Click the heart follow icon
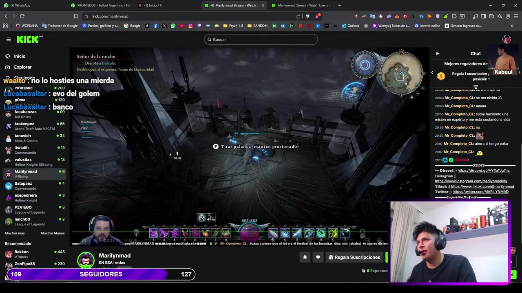This screenshot has height=293, width=522. pos(318,257)
